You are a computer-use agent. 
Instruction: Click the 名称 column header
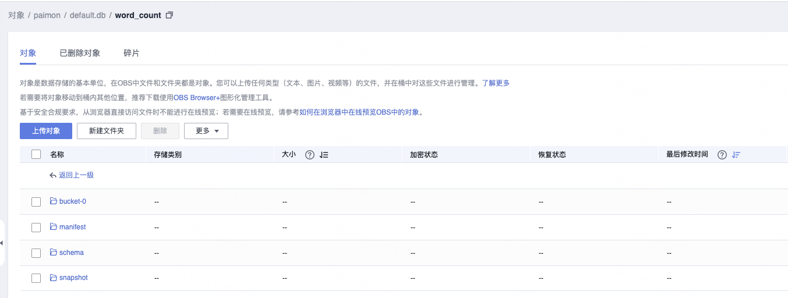point(57,155)
